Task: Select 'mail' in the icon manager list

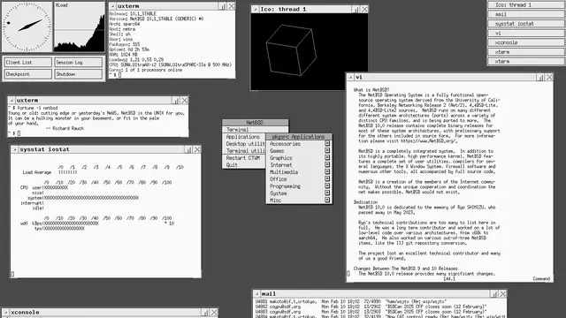Action: (x=526, y=14)
